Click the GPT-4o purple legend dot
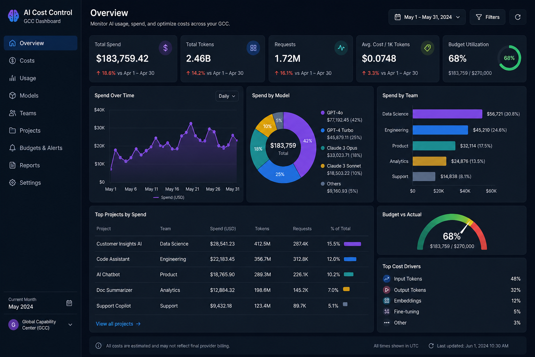The width and height of the screenshot is (535, 357). point(323,113)
